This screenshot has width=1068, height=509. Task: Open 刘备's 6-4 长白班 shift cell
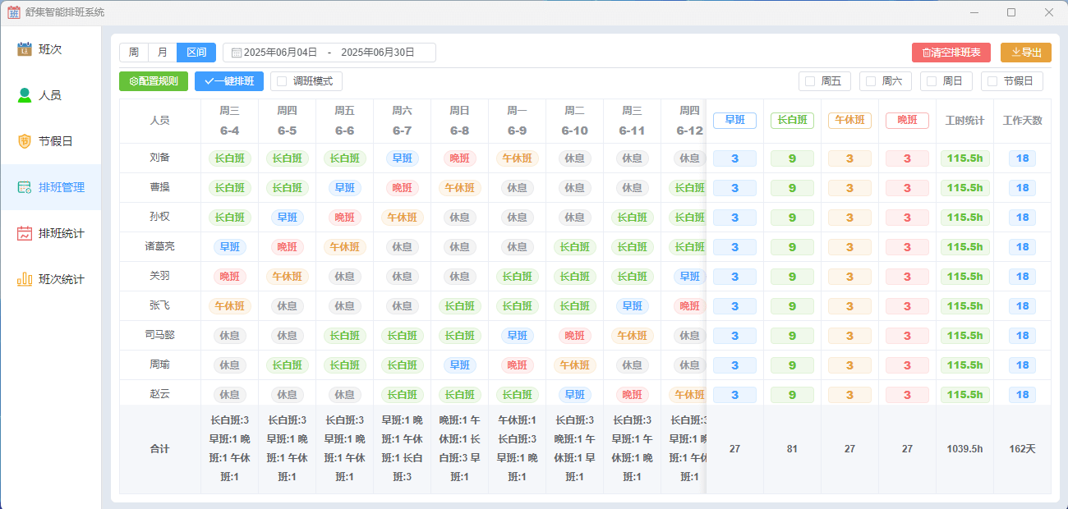(x=230, y=158)
